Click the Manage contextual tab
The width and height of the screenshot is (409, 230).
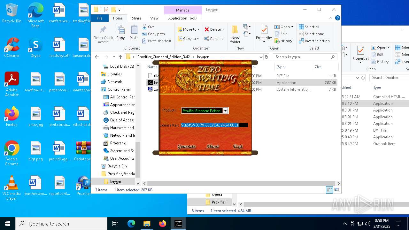tap(183, 10)
